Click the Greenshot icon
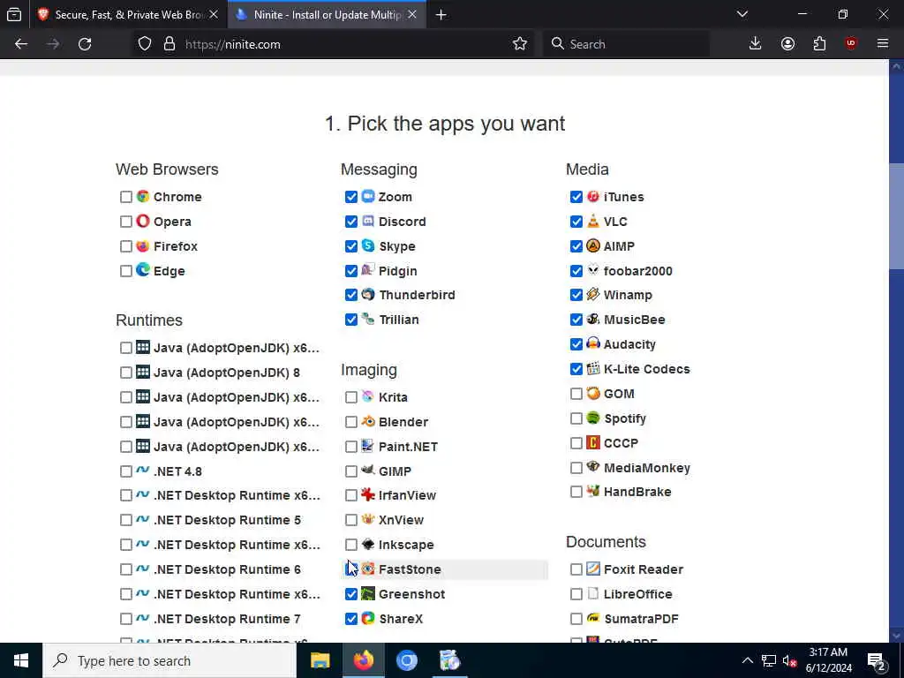 click(368, 594)
